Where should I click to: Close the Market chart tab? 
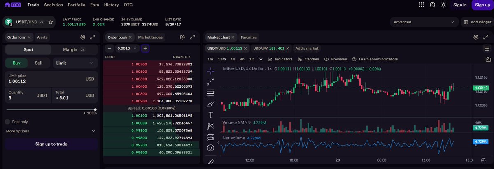(233, 37)
